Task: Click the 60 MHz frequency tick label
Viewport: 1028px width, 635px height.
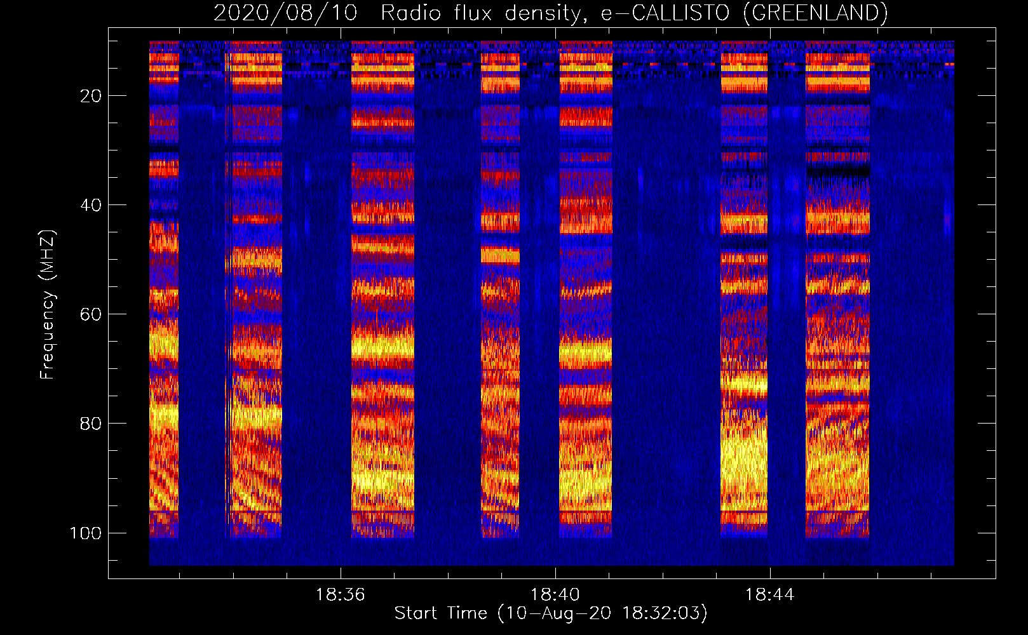Action: coord(91,314)
